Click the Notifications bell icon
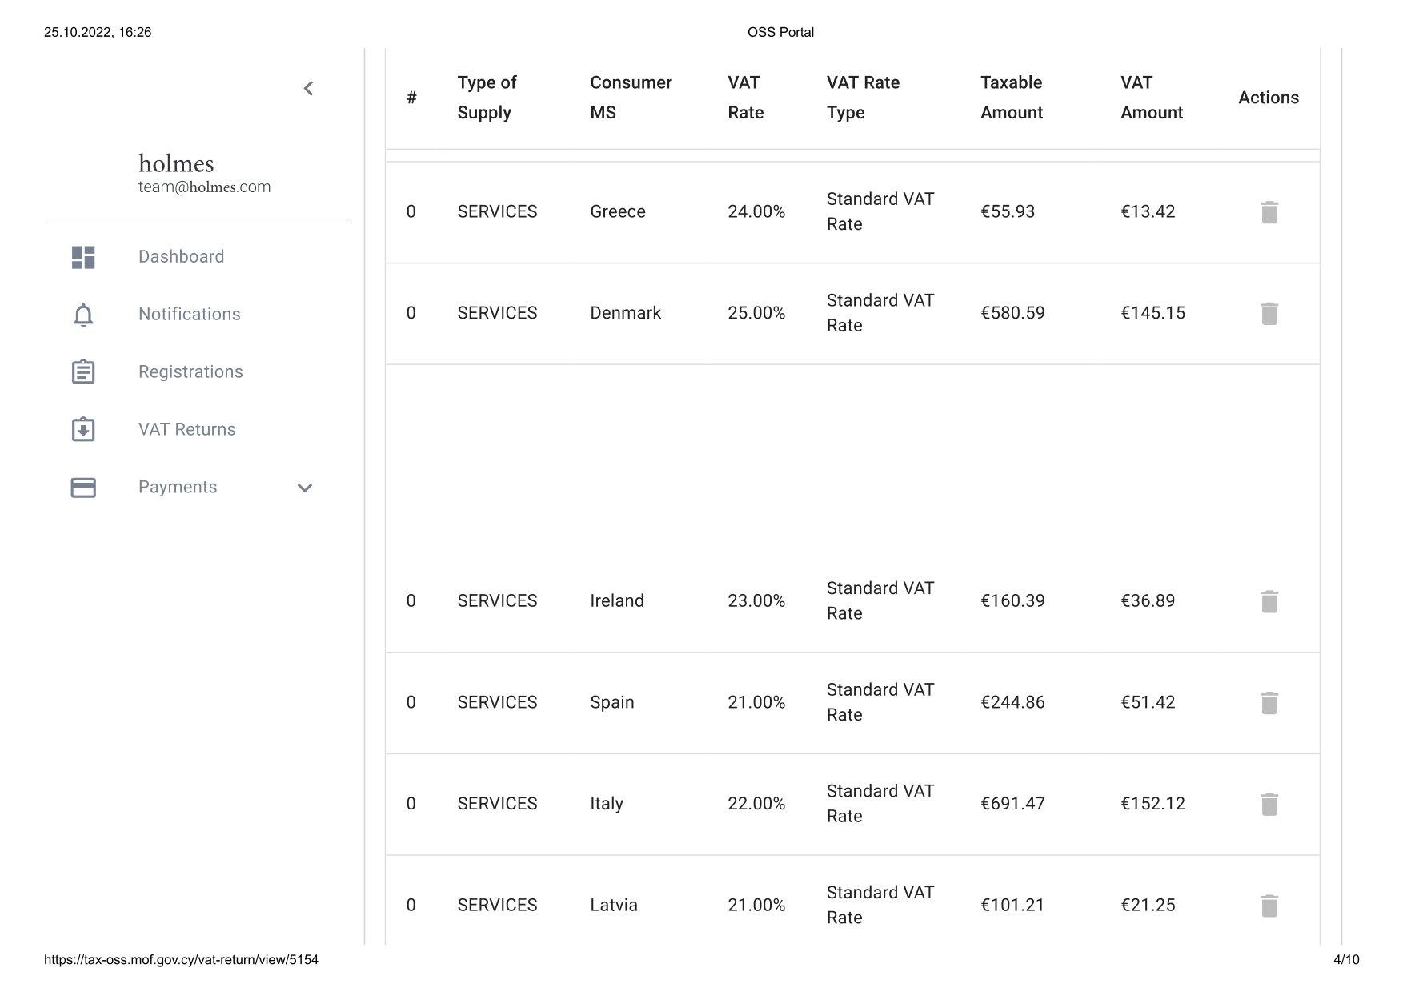Viewport: 1403px width, 992px height. pos(83,315)
